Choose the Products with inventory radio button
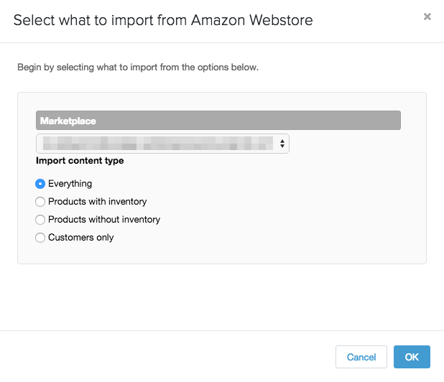444x382 pixels. pos(40,202)
